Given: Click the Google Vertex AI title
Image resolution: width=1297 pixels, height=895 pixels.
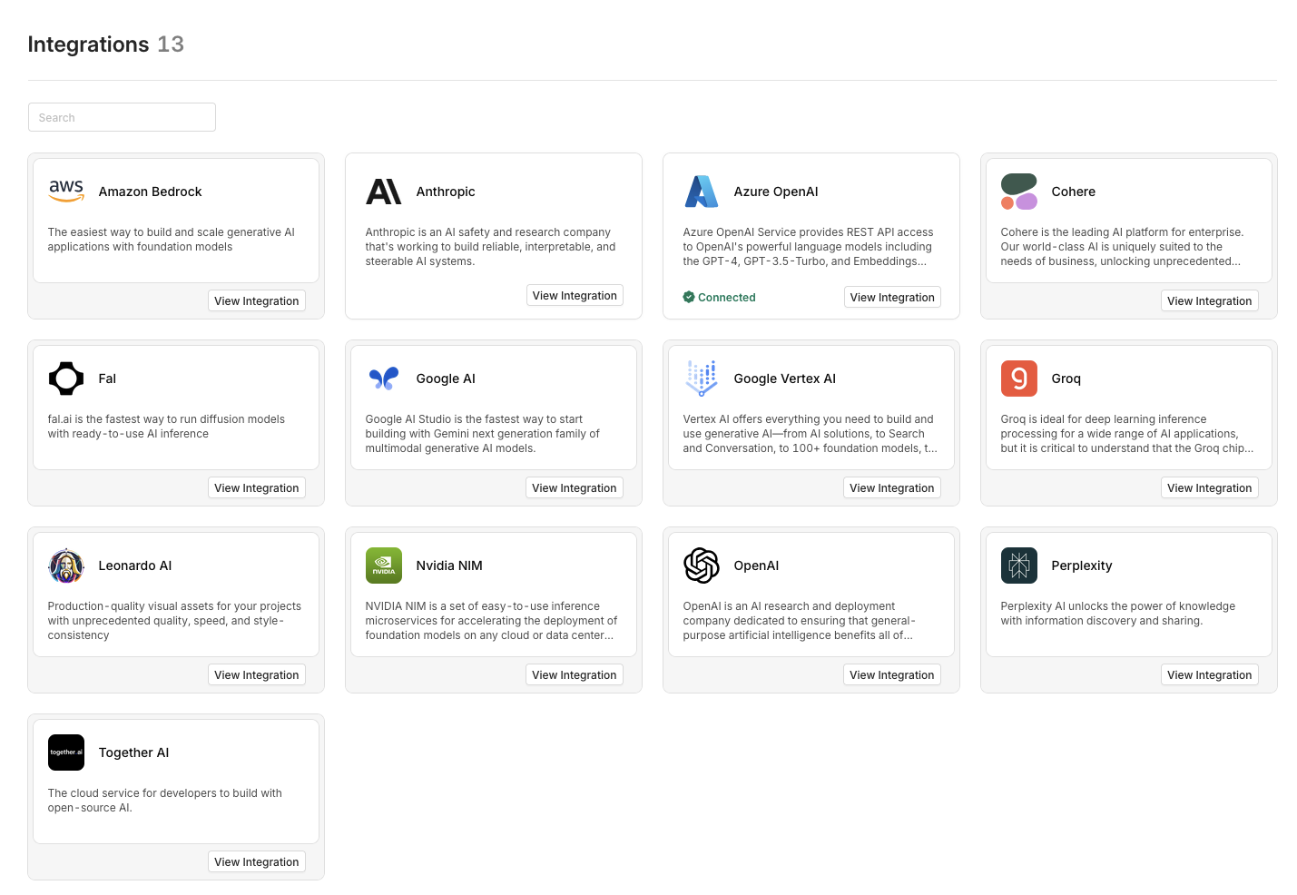Looking at the screenshot, I should 785,379.
